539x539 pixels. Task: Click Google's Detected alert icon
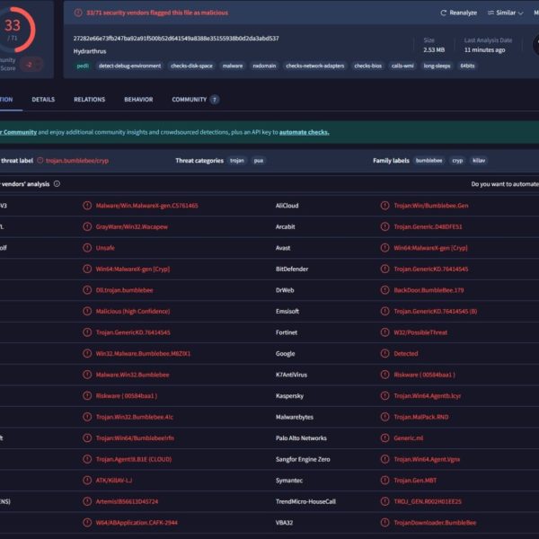(x=385, y=353)
